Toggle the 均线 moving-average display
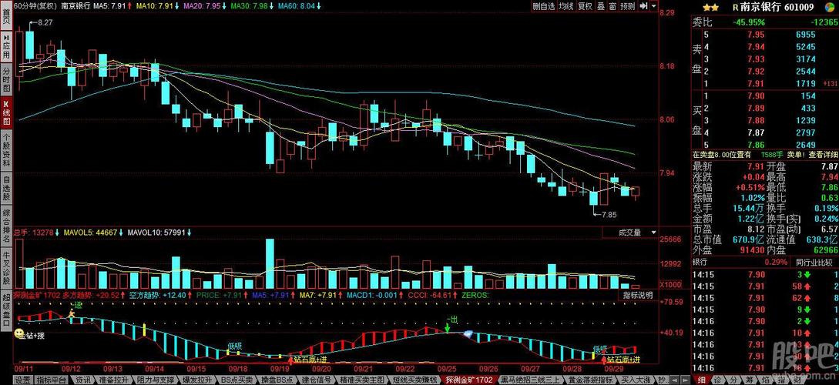 (x=565, y=6)
